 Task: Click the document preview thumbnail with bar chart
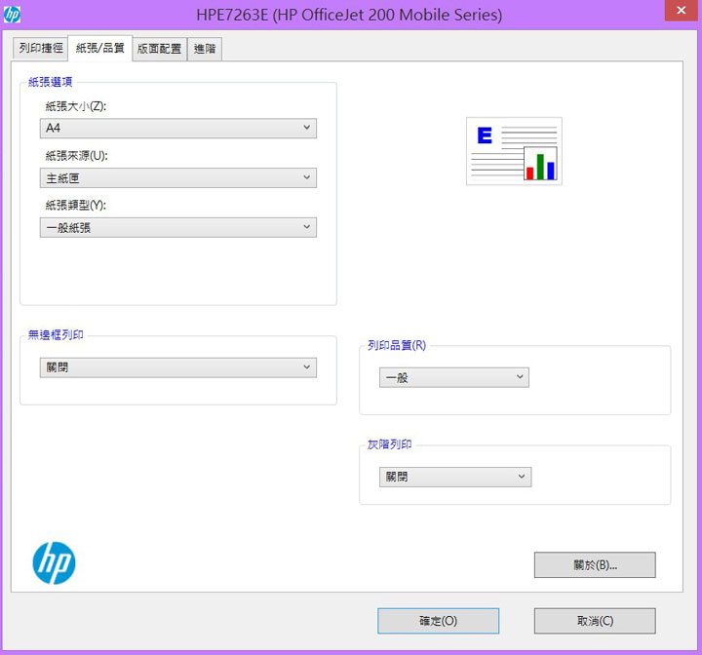click(x=514, y=151)
